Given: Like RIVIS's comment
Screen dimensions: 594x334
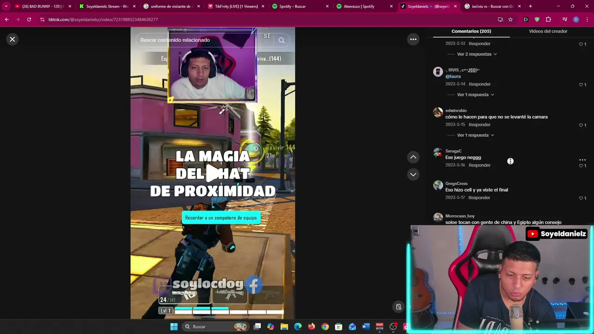Looking at the screenshot, I should click(581, 84).
